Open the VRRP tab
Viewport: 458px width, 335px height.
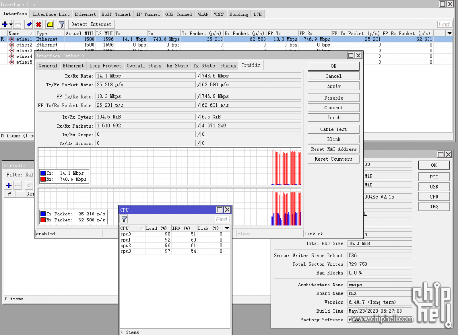[219, 14]
